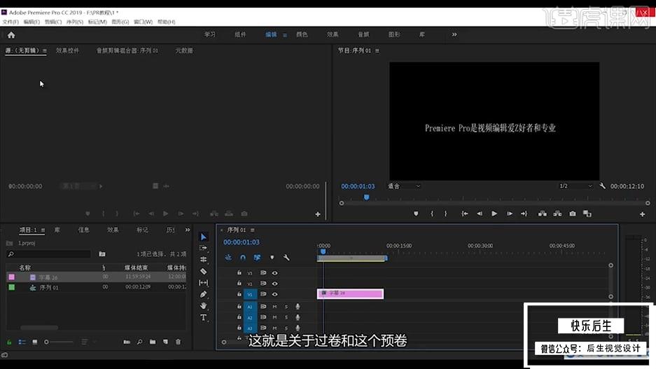Add a marker in the timeline panel
656x369 pixels.
pos(272,257)
